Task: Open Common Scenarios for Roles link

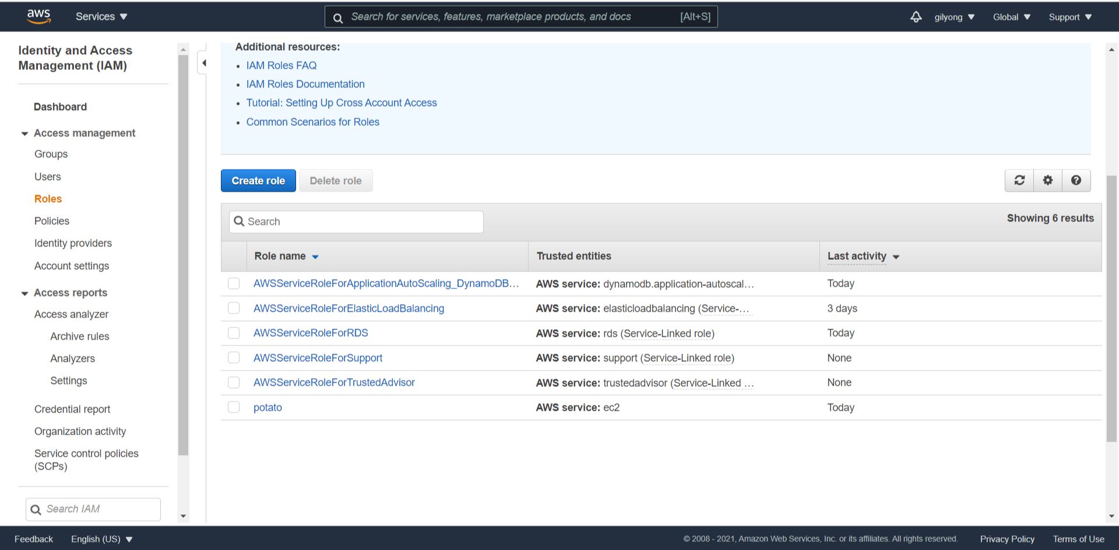Action: point(313,122)
